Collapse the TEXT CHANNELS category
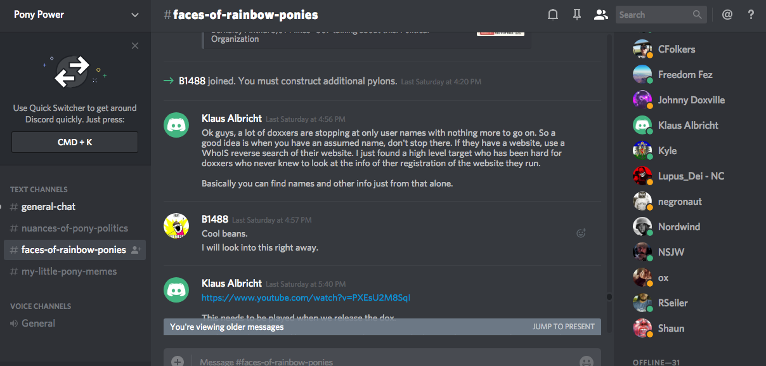Viewport: 766px width, 366px height. coord(39,189)
